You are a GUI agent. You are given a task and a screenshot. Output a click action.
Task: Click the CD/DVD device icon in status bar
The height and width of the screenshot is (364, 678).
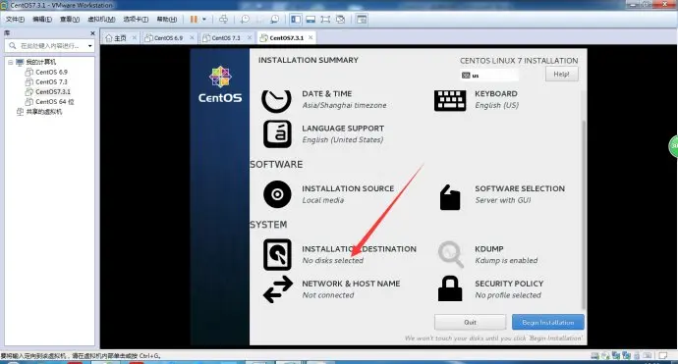[x=605, y=356]
